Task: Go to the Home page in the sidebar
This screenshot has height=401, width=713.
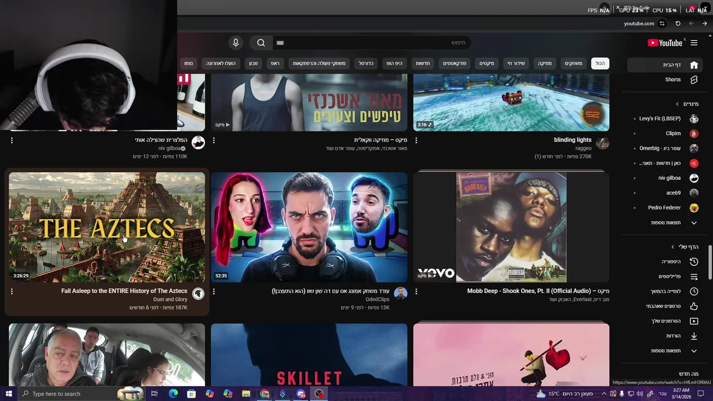Action: (x=664, y=65)
